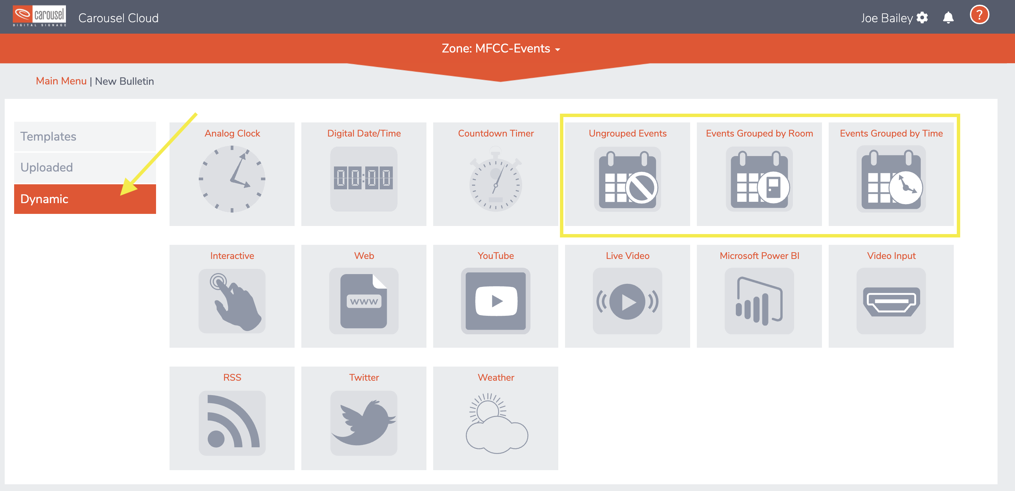Switch to the Uploaded tab
1015x491 pixels.
click(x=85, y=167)
